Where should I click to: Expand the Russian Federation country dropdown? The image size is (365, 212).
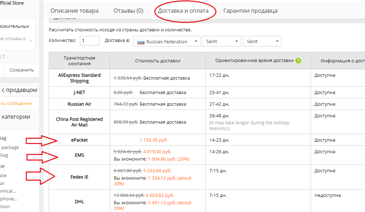(x=167, y=41)
